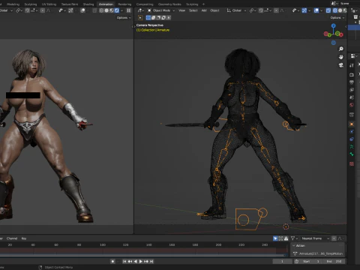This screenshot has height=270, width=360.
Task: Toggle only show errors warning icon
Action: tap(286, 238)
